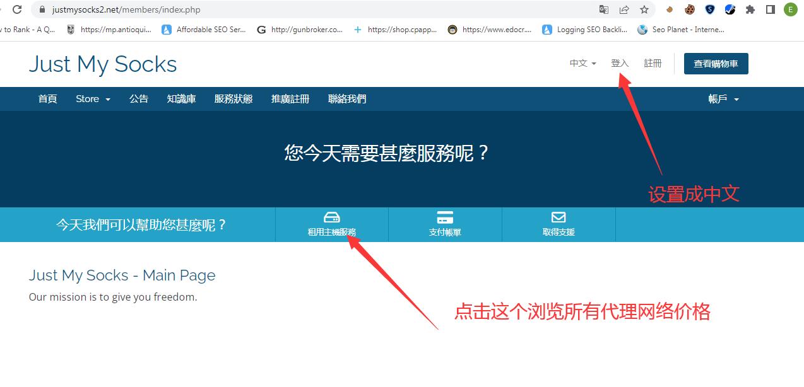Click the share icon in the address bar
Screen dimensions: 804x387
click(624, 9)
